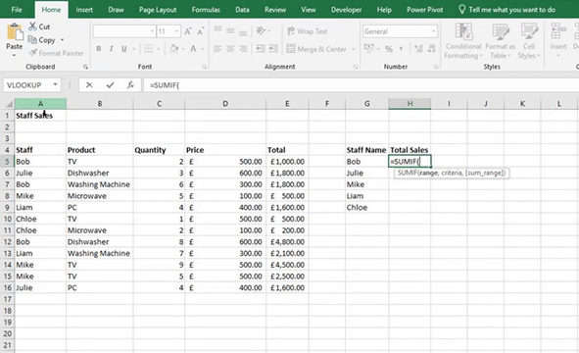Click the Comma Style icon
This screenshot has width=579, height=353.
click(x=401, y=48)
